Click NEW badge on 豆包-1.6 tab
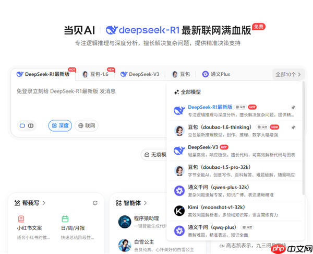 click(111, 70)
